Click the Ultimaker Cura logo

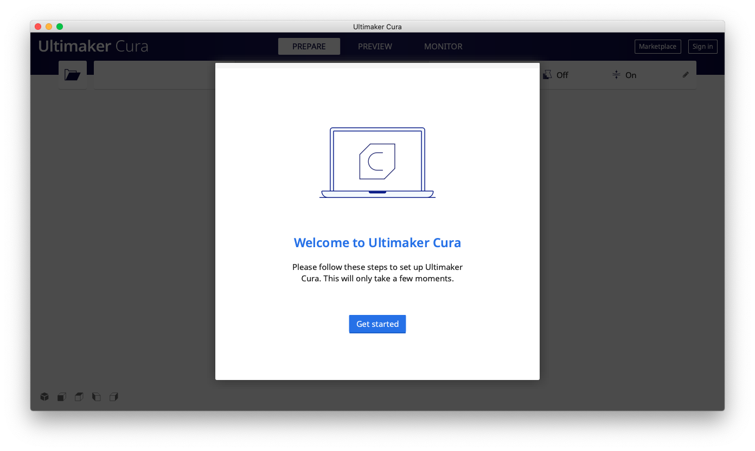[93, 46]
